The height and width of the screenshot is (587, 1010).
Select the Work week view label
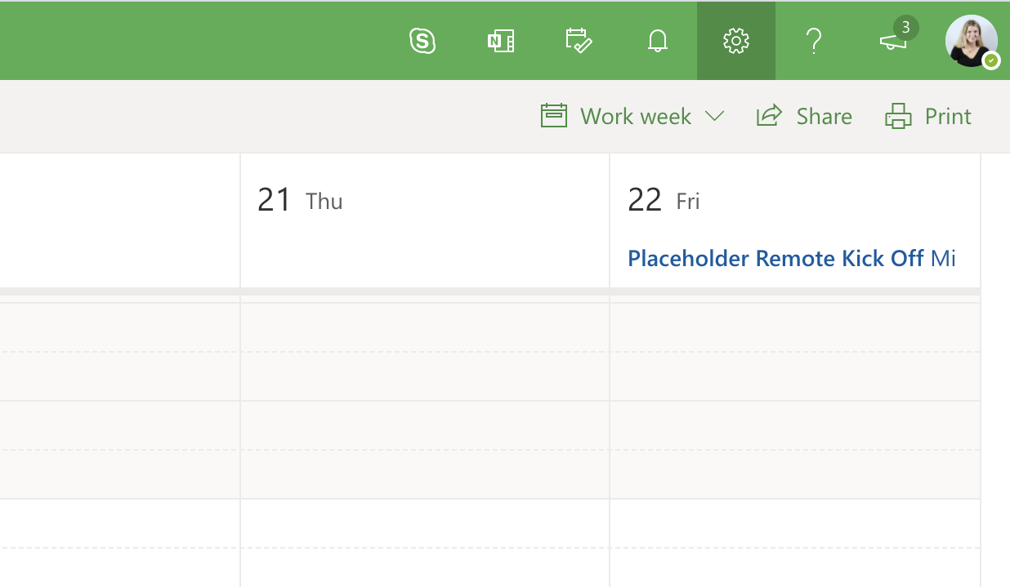[636, 116]
